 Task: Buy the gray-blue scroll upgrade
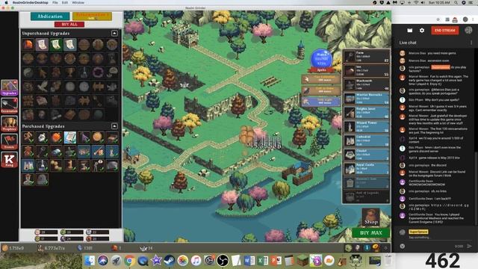coord(69,45)
